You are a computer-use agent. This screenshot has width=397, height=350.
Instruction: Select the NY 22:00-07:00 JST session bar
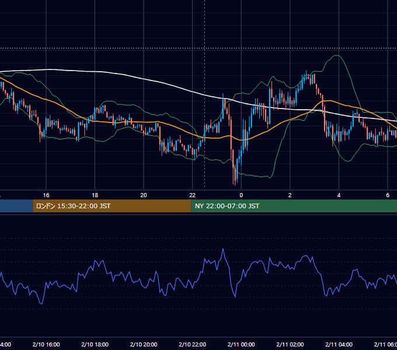click(x=294, y=206)
